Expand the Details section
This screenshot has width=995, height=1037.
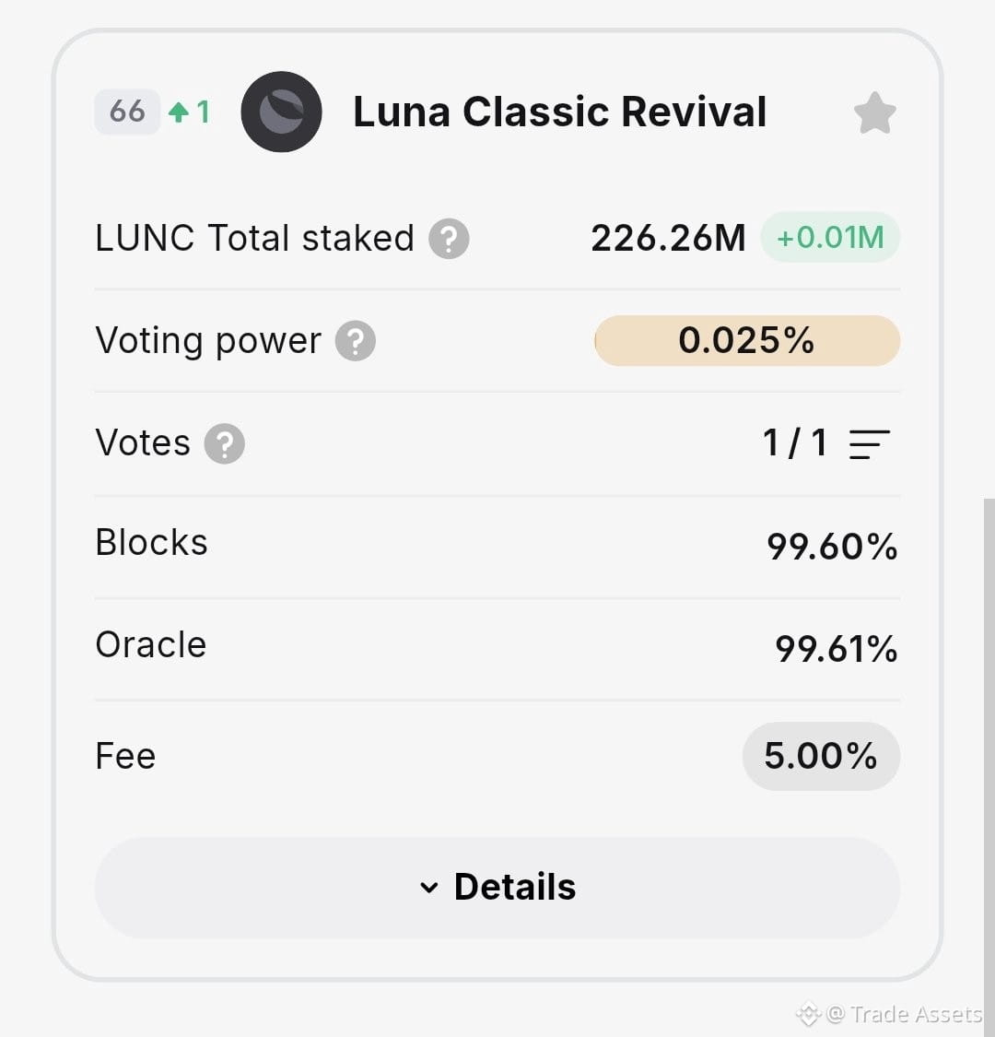pyautogui.click(x=497, y=888)
